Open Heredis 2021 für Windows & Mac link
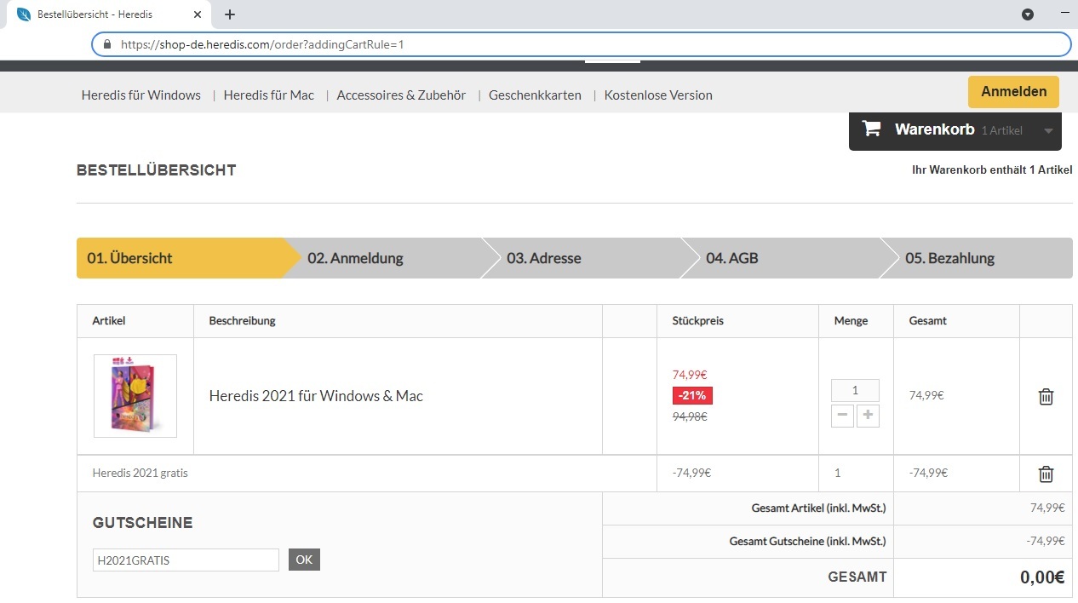The width and height of the screenshot is (1078, 603). pos(316,396)
